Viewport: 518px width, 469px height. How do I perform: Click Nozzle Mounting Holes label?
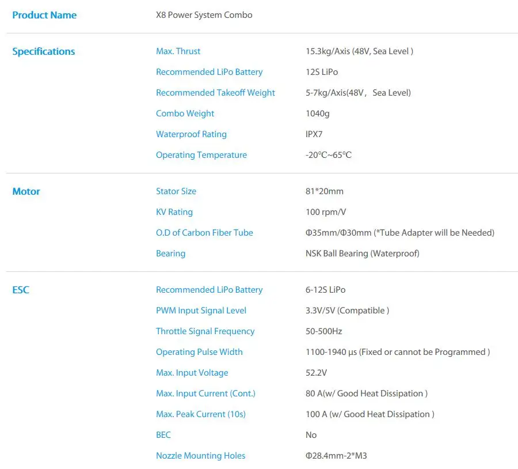click(x=200, y=456)
